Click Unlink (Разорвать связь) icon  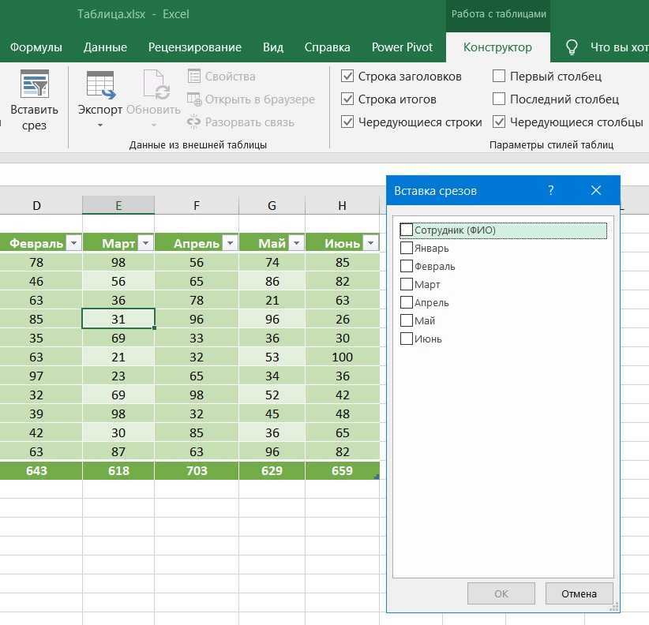point(194,122)
